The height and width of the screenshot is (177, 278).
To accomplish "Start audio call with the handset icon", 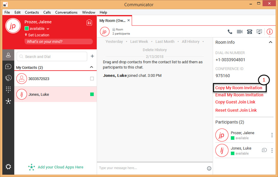I will tap(230, 32).
